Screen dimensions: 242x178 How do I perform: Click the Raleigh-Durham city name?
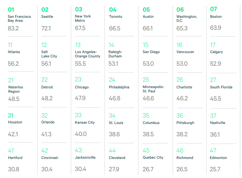click(115, 54)
